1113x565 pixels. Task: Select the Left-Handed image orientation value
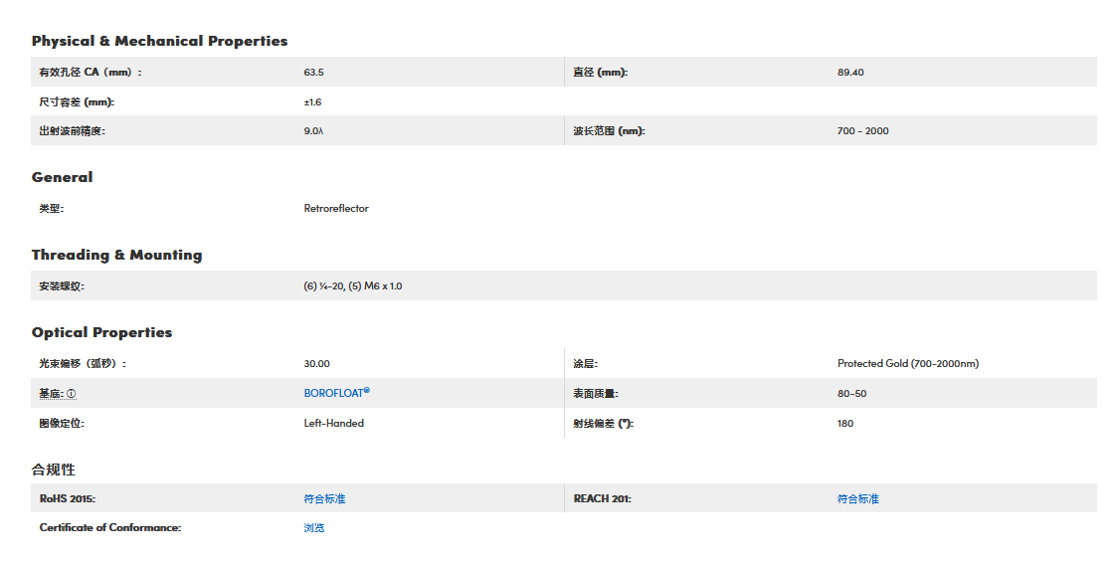click(333, 423)
